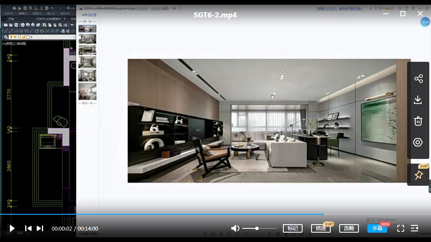The image size is (431, 242).
Task: Click the grid view icon in viewer title bar
Action: pyautogui.click(x=407, y=9)
